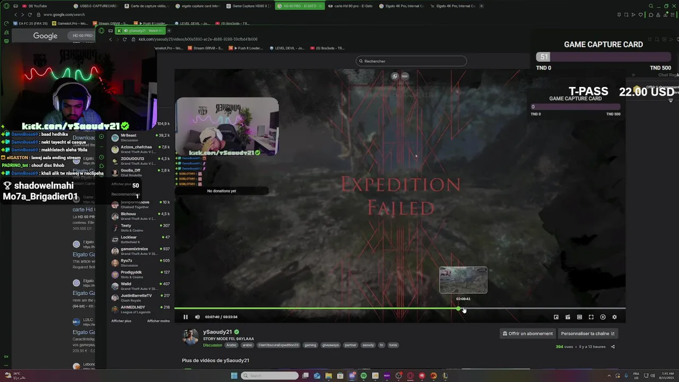Open LEVEL DEVIL bookmark in top bar
The height and width of the screenshot is (382, 679).
pyautogui.click(x=191, y=23)
